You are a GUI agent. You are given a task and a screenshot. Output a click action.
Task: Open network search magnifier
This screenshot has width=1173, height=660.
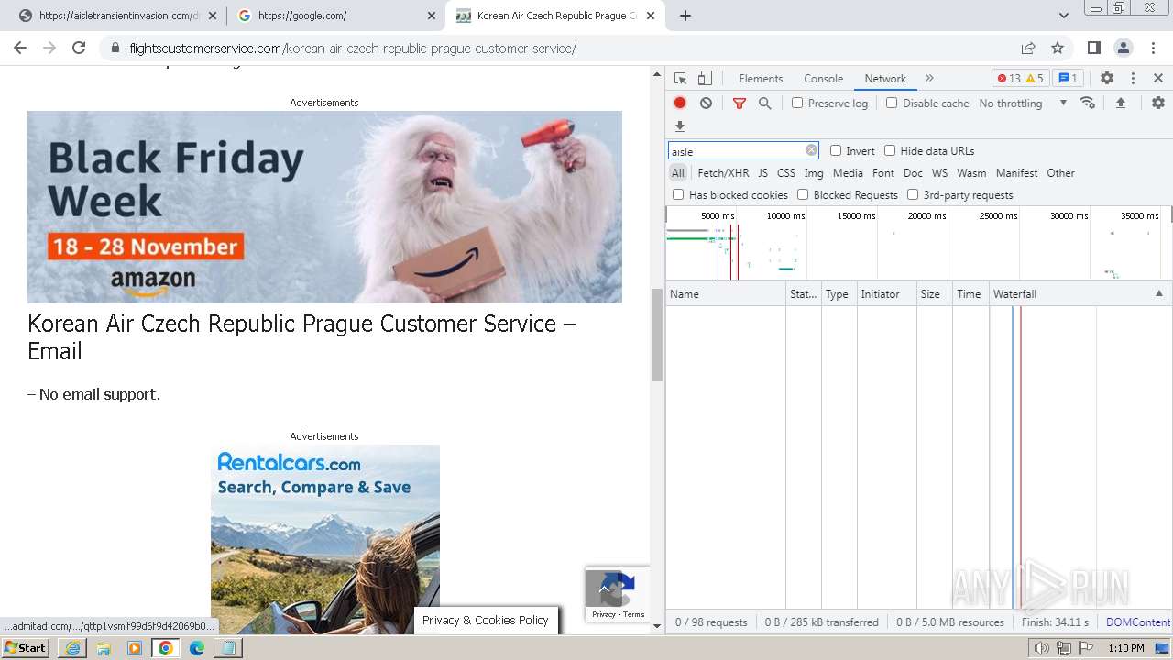pyautogui.click(x=765, y=104)
